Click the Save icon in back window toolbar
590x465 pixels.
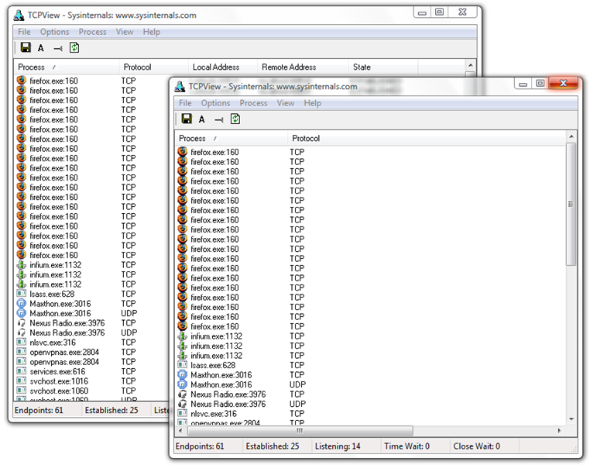(x=26, y=47)
